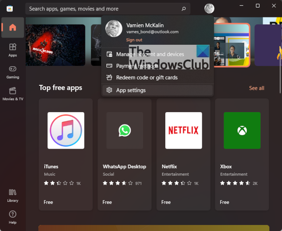
Task: Click the Xbox star rating
Action: pyautogui.click(x=235, y=183)
